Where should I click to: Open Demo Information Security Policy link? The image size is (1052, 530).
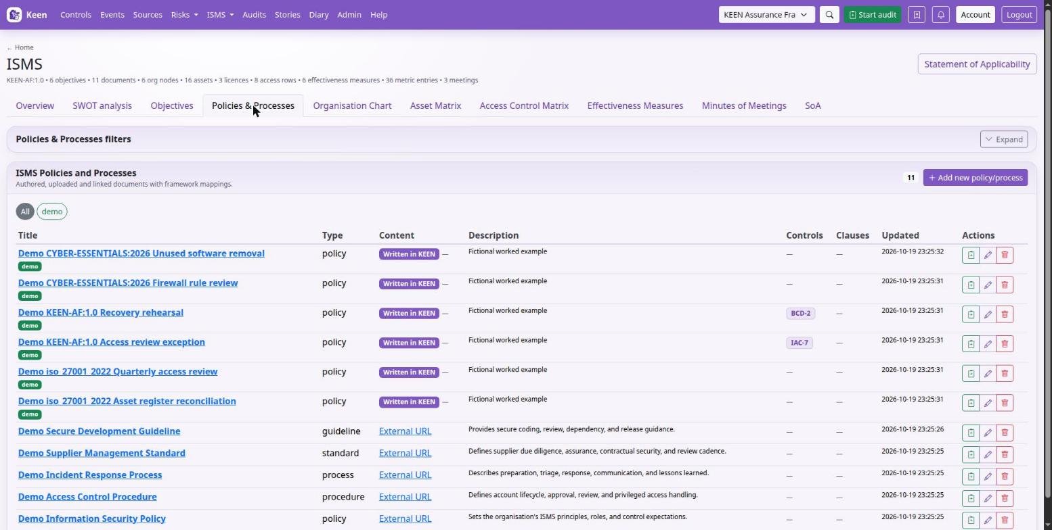92,519
